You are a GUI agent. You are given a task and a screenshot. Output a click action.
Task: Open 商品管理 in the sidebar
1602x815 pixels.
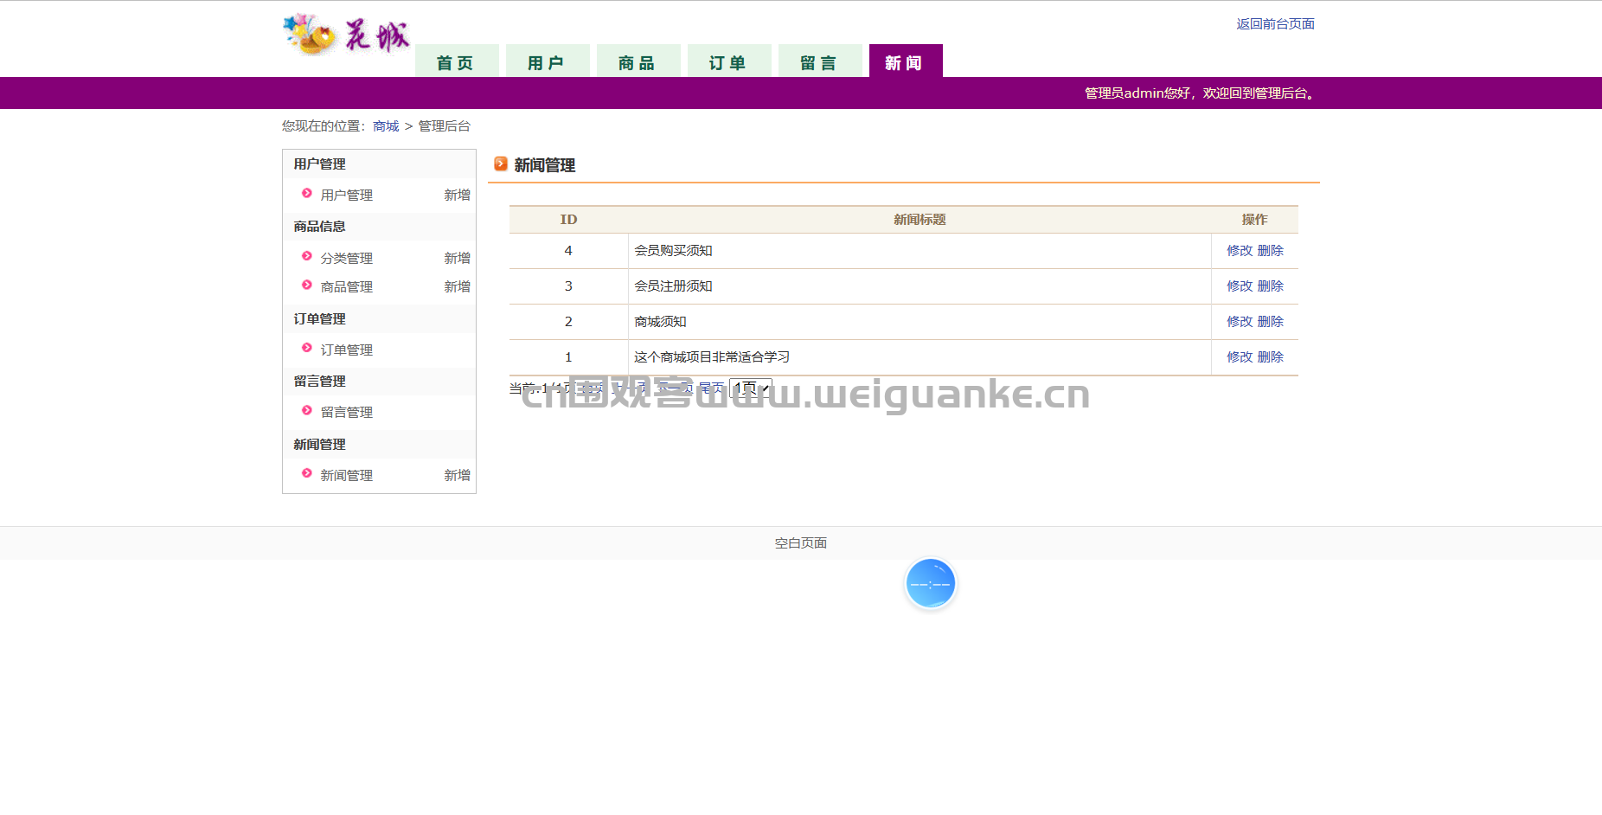click(347, 287)
